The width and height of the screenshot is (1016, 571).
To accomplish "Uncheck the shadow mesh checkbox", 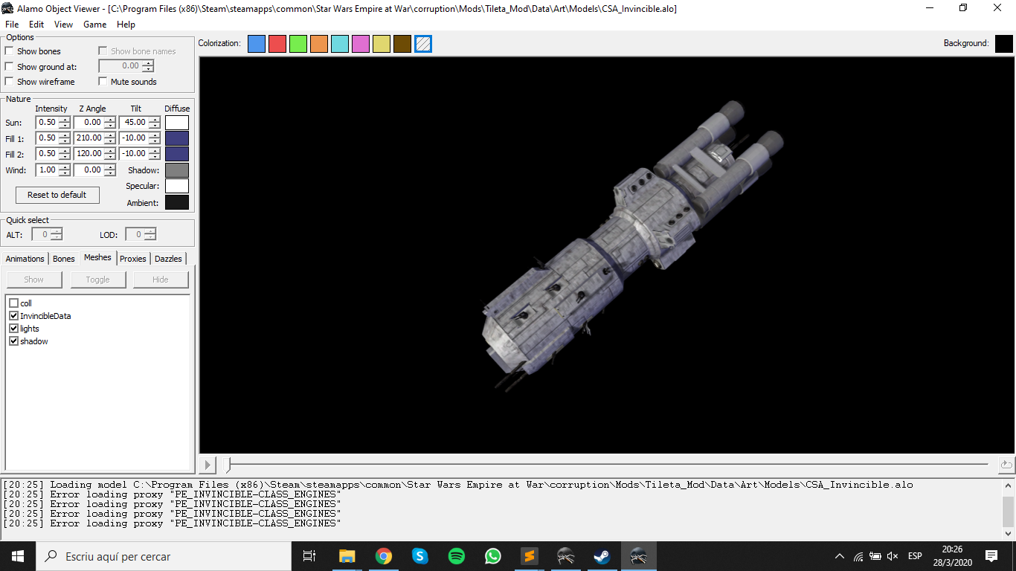I will coord(13,341).
